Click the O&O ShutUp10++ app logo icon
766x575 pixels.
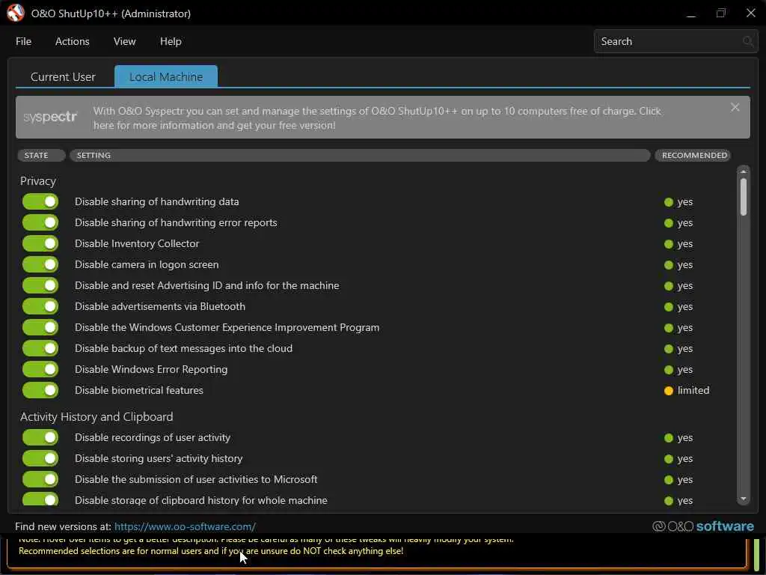(x=16, y=13)
